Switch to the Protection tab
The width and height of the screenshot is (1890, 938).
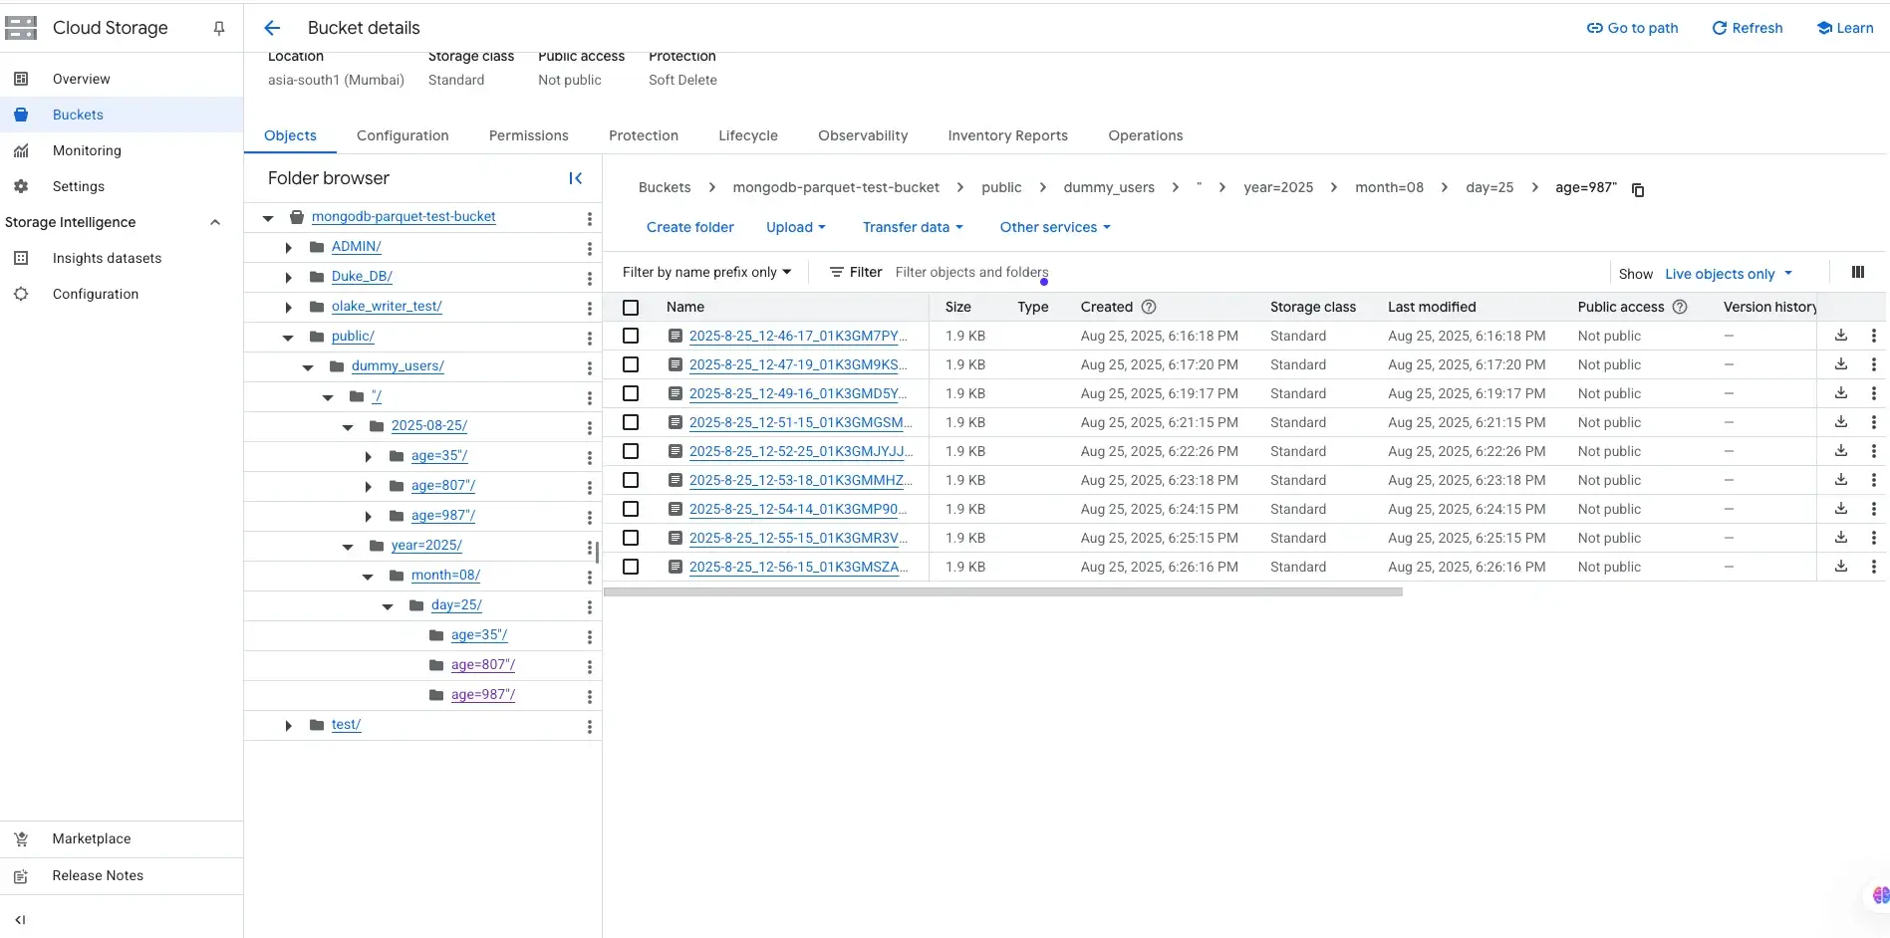click(644, 135)
